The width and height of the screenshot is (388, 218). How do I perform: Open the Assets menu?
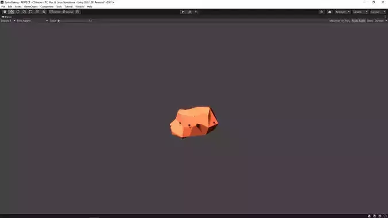[x=18, y=7]
